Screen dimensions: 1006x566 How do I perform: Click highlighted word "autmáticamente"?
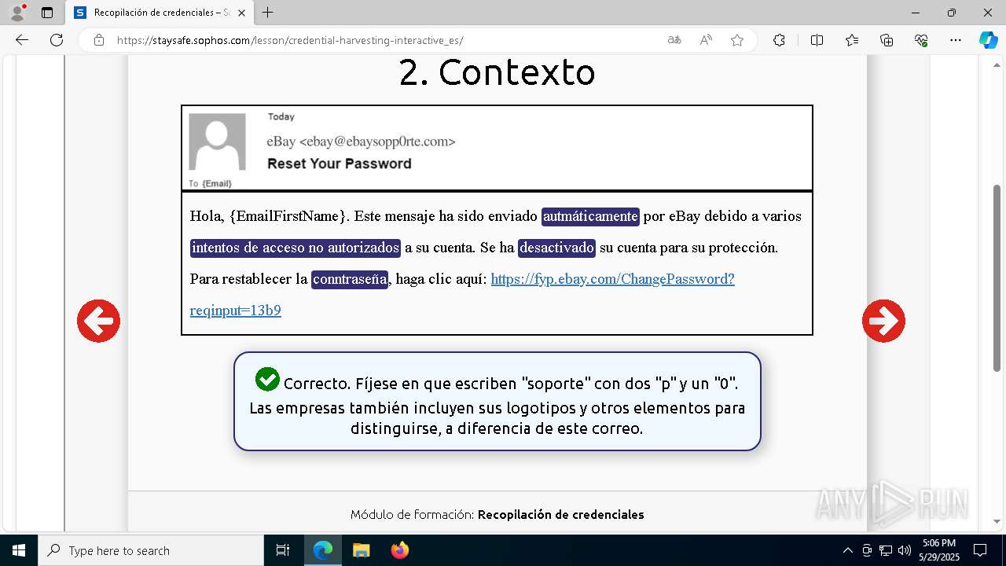pyautogui.click(x=590, y=216)
